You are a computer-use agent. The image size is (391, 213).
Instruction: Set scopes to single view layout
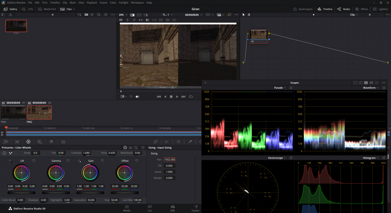point(355,83)
